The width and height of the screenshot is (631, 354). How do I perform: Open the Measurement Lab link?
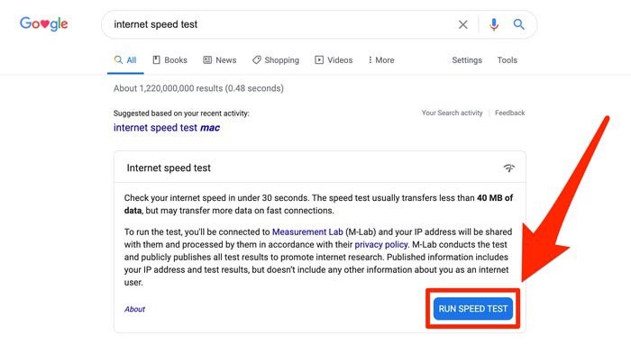(x=307, y=231)
